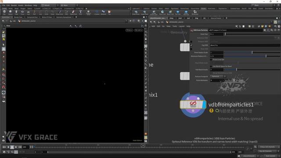Click Half Band Voxels slider handle
Screen dimensions: 281x158
click(237, 70)
